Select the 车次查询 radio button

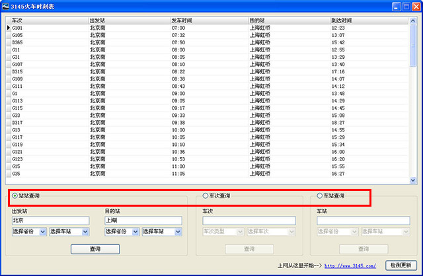[206, 195]
